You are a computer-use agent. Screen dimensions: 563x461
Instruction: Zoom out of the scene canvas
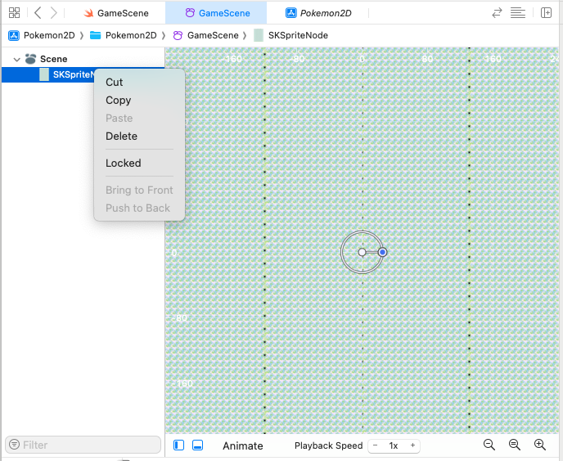489,445
